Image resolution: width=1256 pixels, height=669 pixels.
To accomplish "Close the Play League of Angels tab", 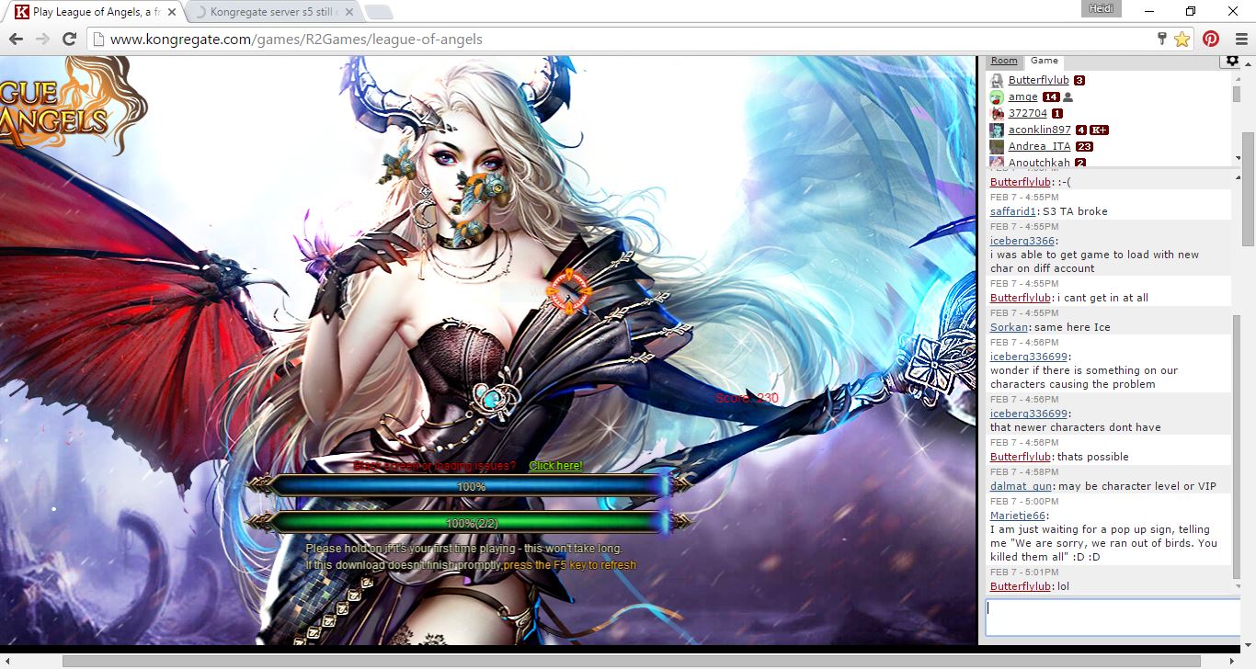I will (x=172, y=13).
